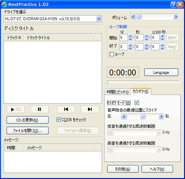The height and width of the screenshot is (179, 185).
Task: Skip to previous track button
Action: (x=66, y=109)
